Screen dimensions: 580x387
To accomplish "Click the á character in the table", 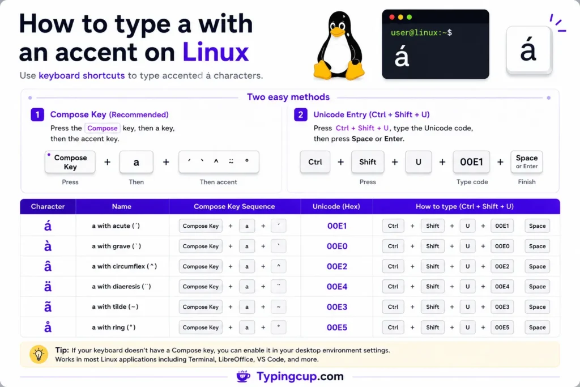I will [x=48, y=226].
